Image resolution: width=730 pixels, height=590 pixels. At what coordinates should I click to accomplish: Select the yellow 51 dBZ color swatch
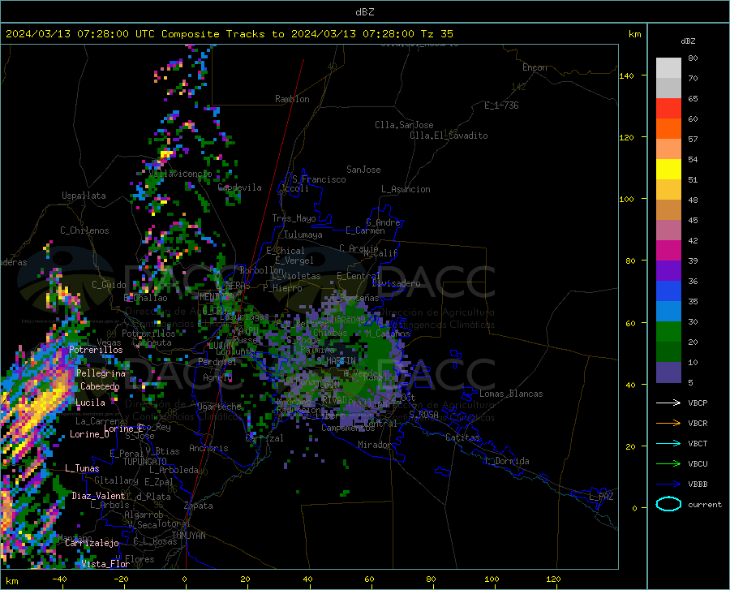[x=668, y=170]
